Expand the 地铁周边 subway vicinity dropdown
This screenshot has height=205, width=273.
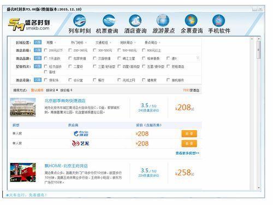(x=128, y=43)
